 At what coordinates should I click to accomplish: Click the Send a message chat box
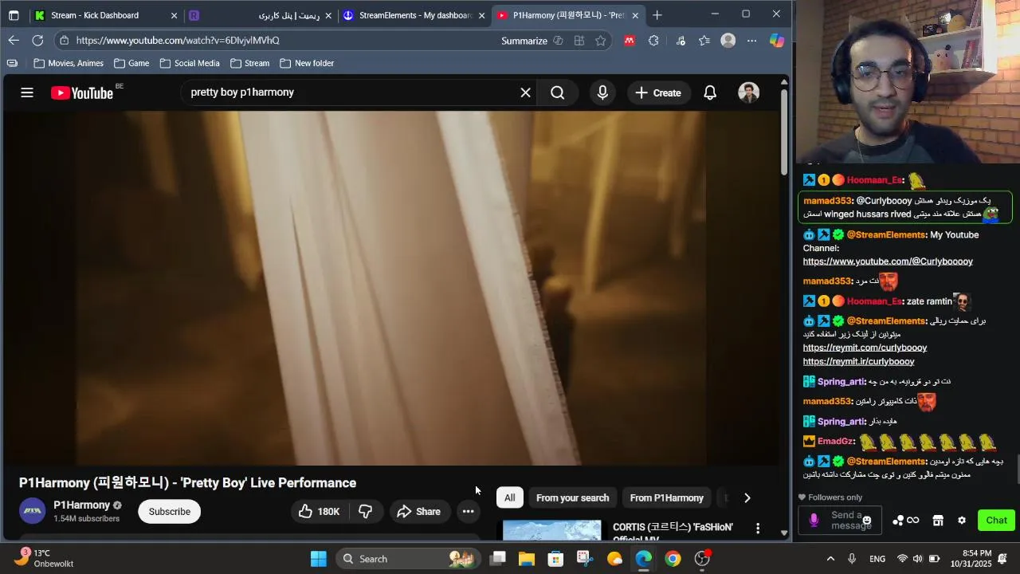coord(840,521)
